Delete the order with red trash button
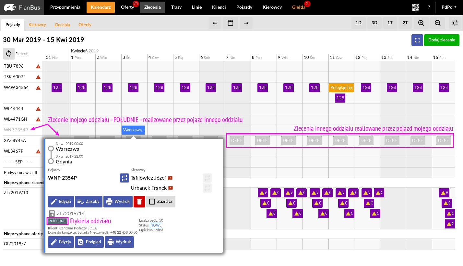Image resolution: width=463 pixels, height=266 pixels. [x=139, y=202]
